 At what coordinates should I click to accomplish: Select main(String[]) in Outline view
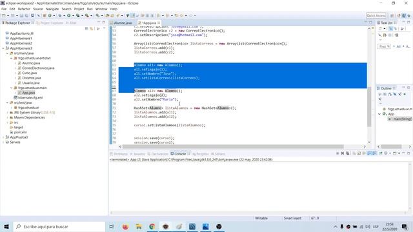(400, 119)
